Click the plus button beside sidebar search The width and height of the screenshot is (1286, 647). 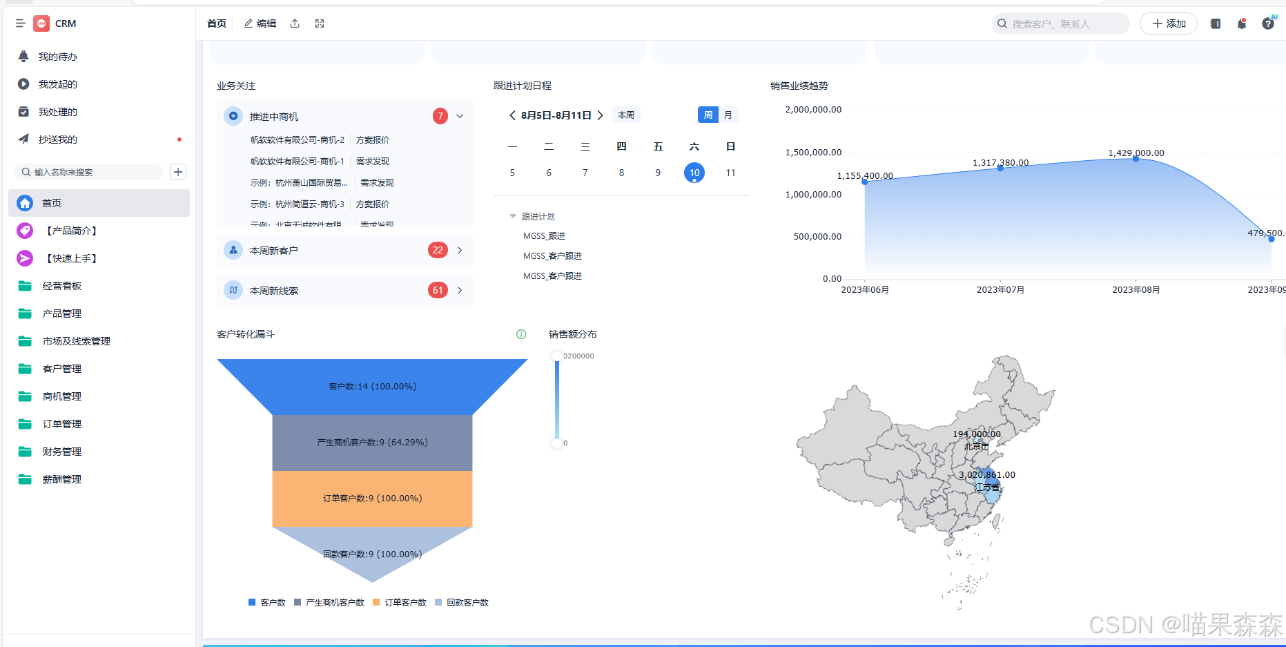click(178, 172)
